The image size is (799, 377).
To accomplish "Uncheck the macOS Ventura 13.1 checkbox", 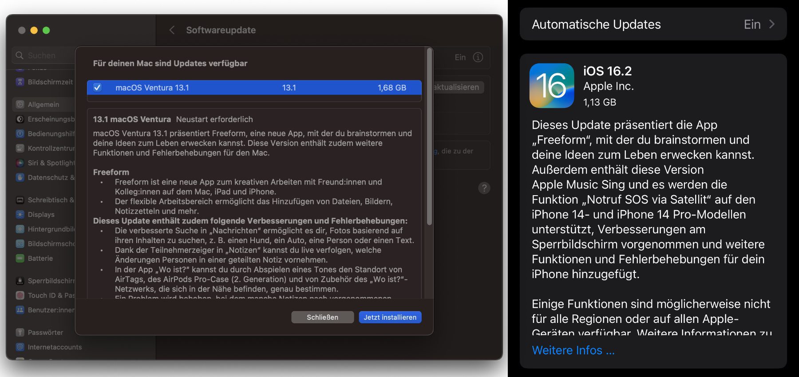I will tap(97, 88).
